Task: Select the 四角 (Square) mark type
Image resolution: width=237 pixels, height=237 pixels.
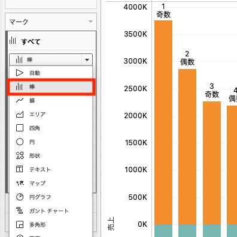Action: 51,128
